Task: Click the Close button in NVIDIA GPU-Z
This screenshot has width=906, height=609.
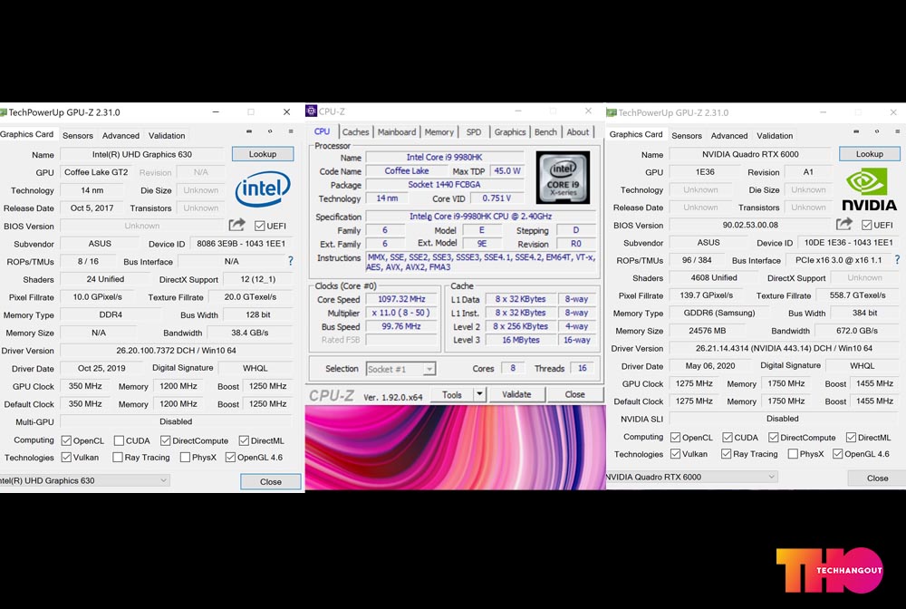Action: pos(877,478)
